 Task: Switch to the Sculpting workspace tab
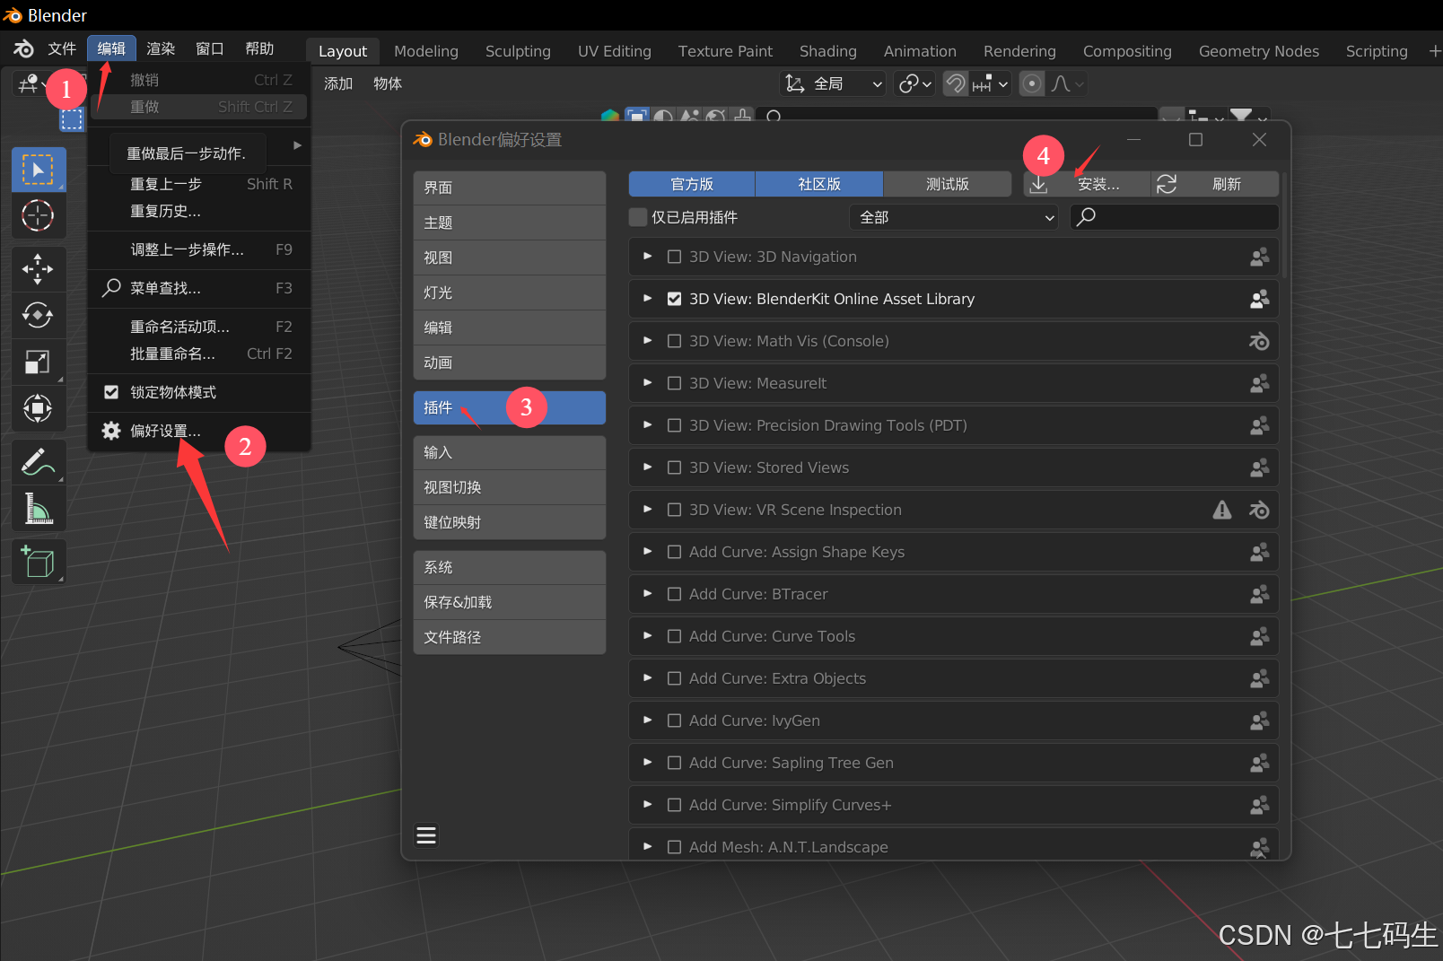click(518, 51)
